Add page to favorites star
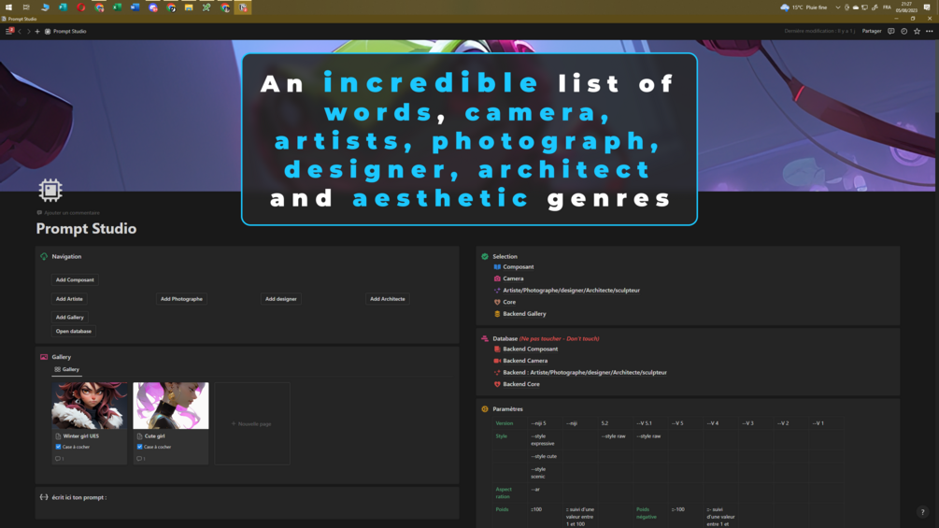 [x=917, y=31]
